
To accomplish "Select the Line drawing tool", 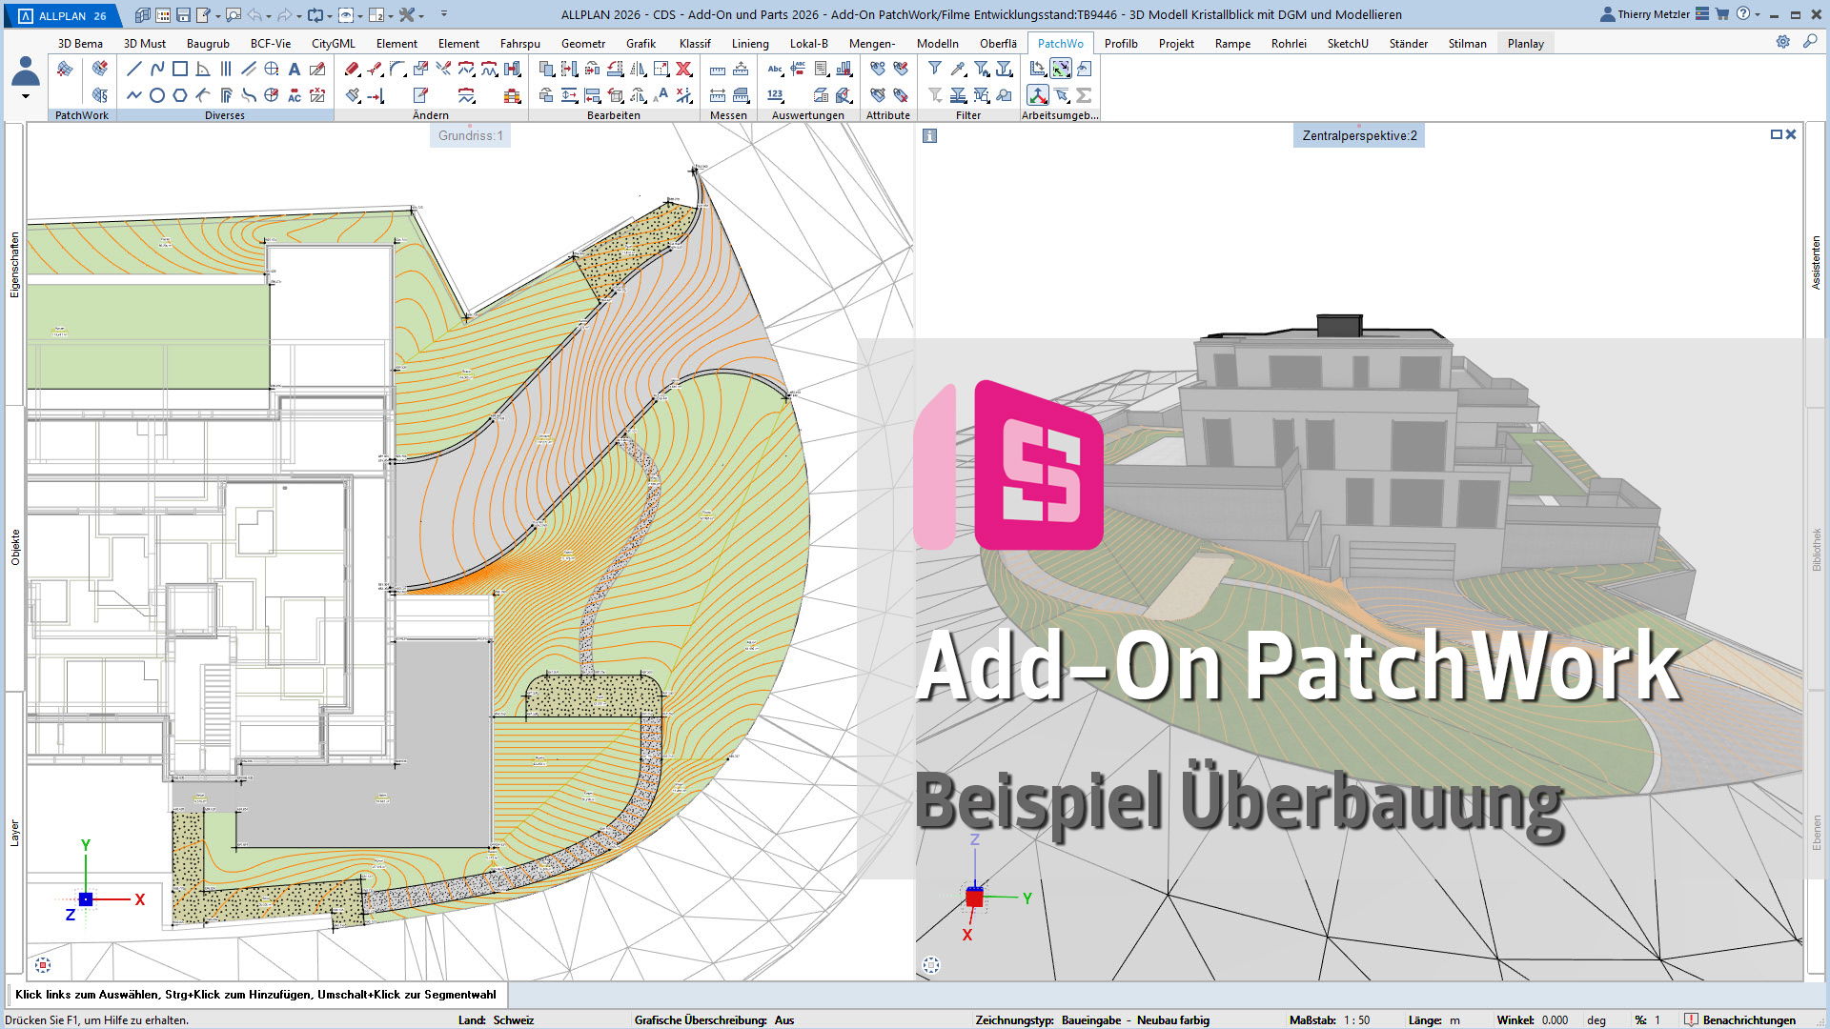I will 133,69.
